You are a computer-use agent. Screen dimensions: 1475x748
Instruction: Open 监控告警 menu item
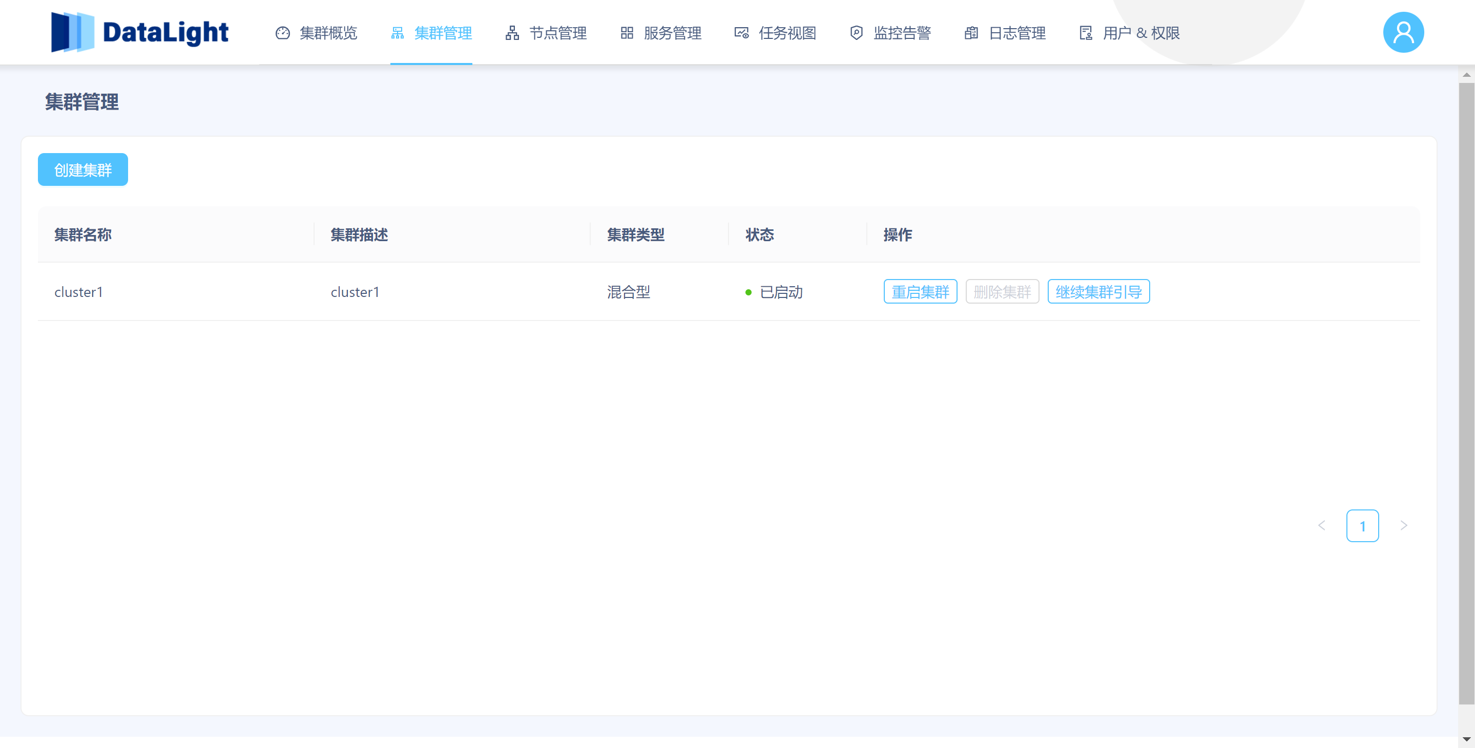(x=890, y=33)
